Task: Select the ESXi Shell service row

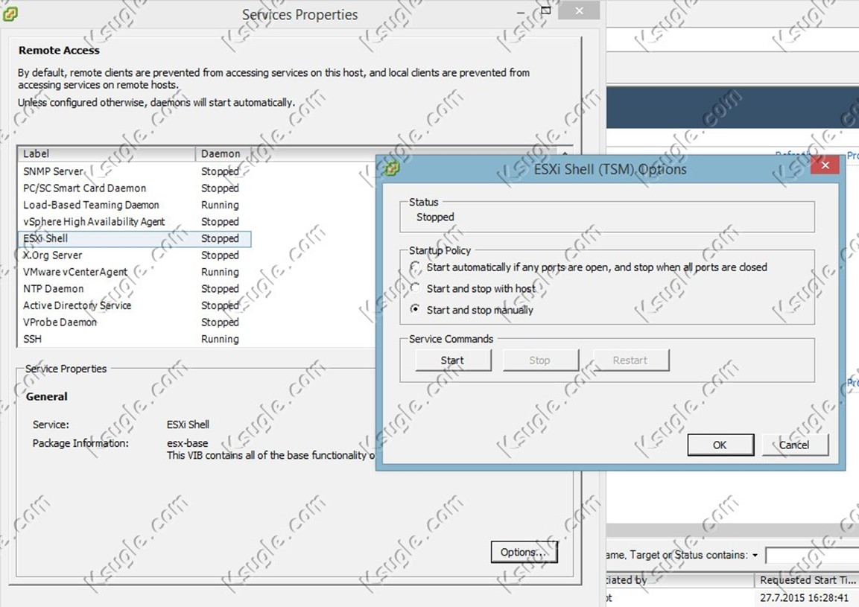Action: (134, 238)
